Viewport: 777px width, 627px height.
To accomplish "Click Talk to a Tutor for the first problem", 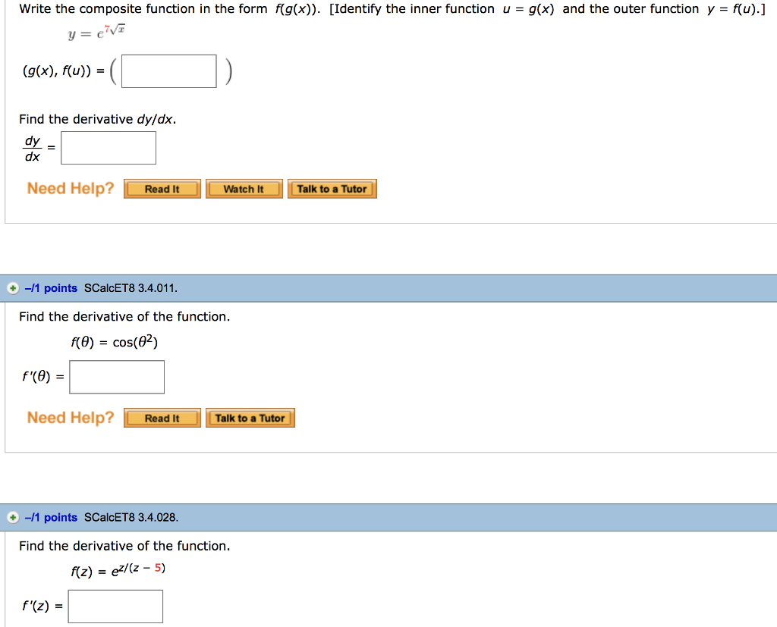I will [332, 188].
